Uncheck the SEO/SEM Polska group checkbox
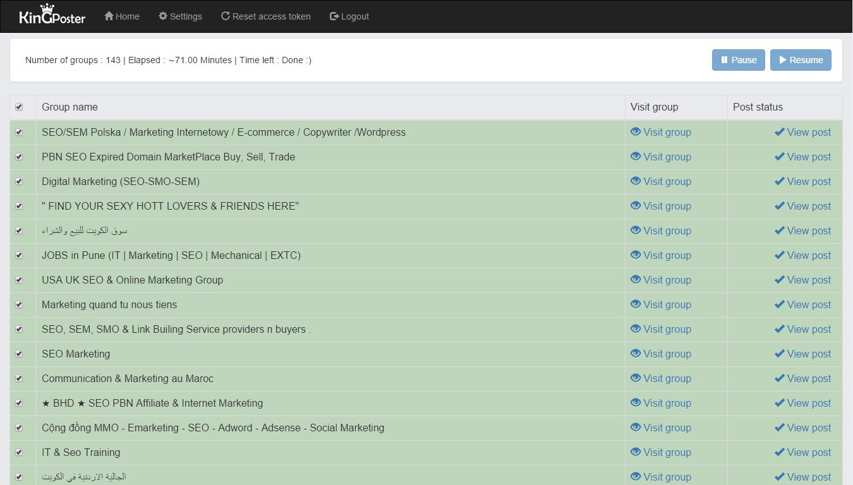This screenshot has height=485, width=853. [19, 133]
